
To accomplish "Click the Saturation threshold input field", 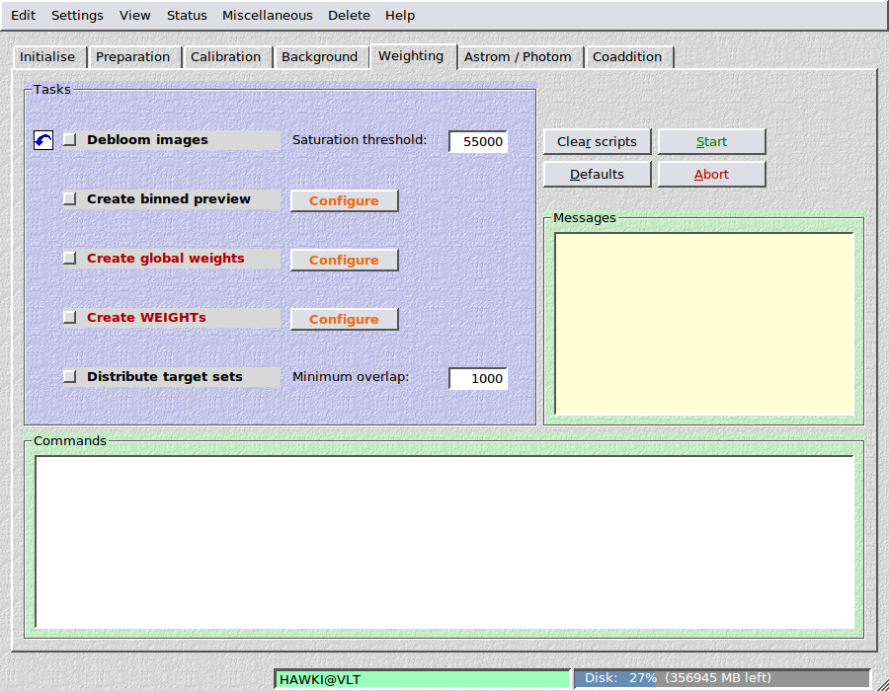I will click(478, 141).
